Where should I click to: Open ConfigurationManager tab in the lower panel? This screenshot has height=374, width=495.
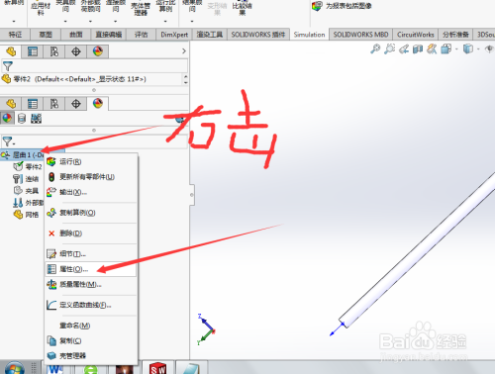[x=54, y=104]
